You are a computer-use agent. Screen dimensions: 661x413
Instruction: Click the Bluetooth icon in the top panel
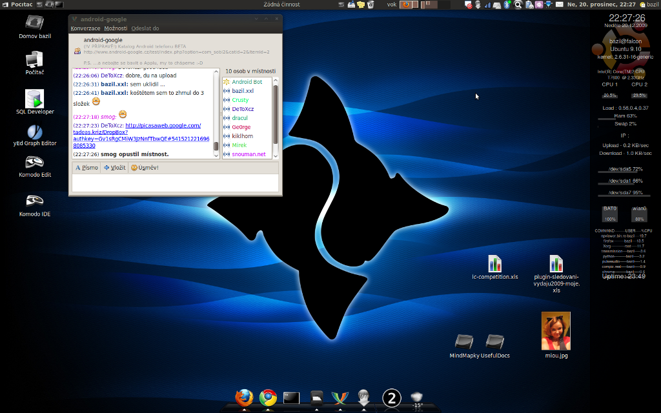point(508,5)
